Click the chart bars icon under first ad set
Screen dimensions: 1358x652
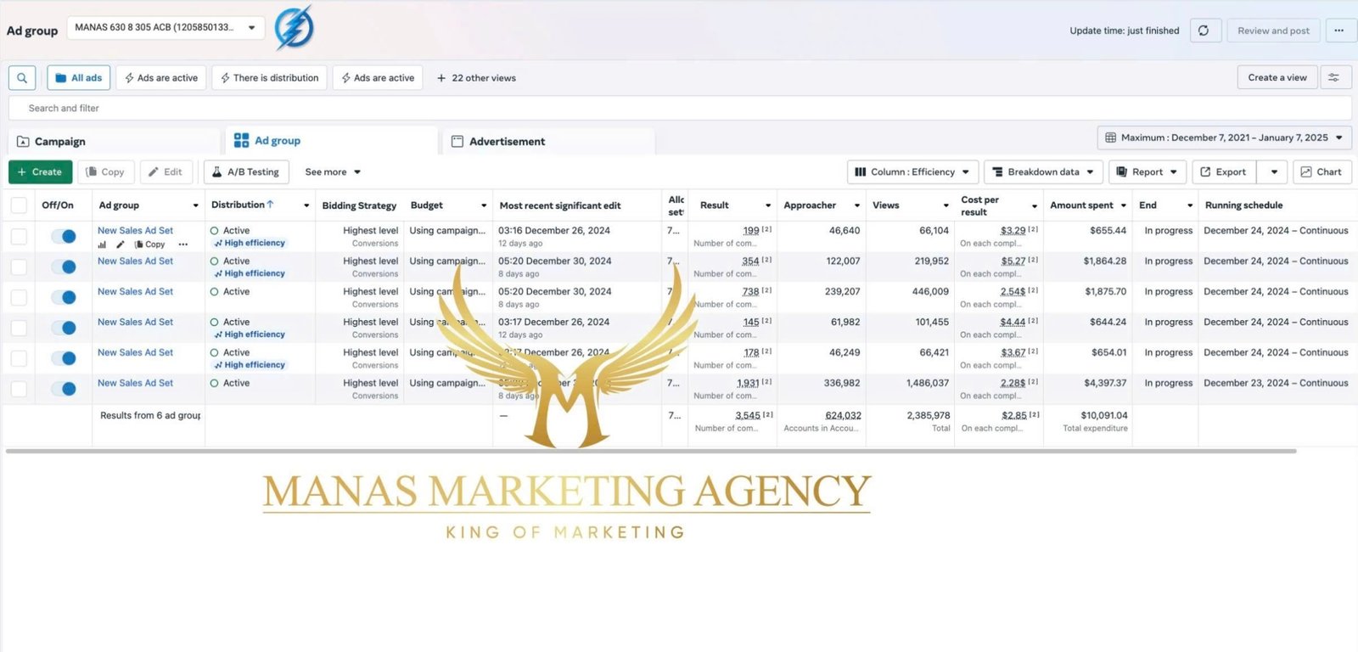103,244
